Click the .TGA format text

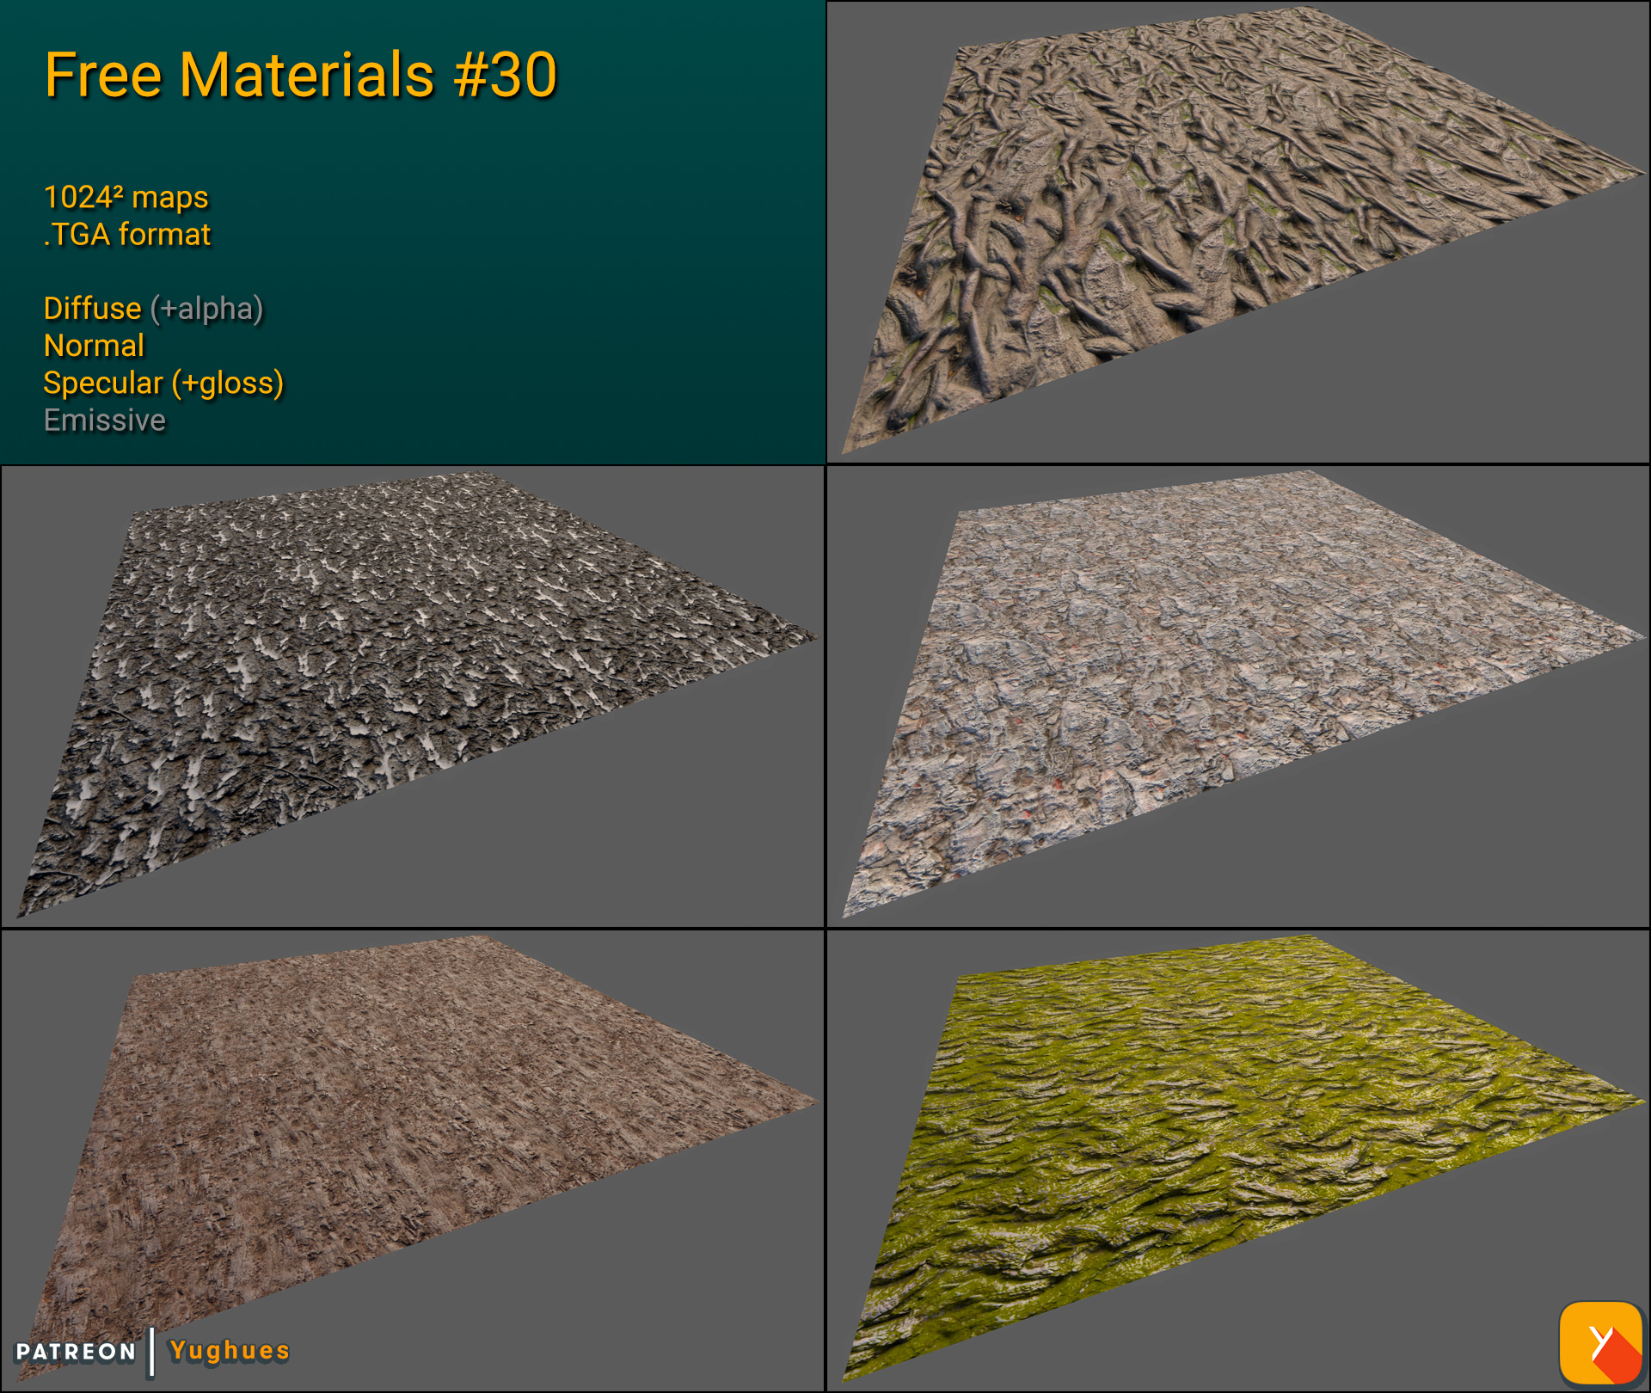(x=127, y=233)
